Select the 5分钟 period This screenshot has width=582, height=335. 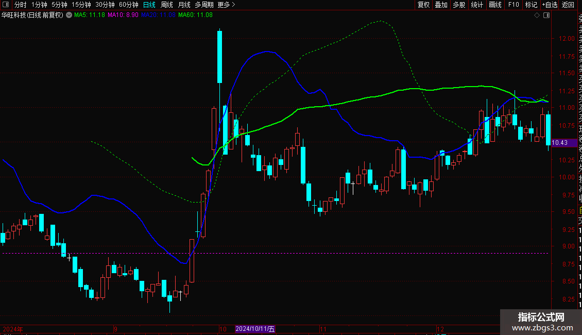click(59, 5)
